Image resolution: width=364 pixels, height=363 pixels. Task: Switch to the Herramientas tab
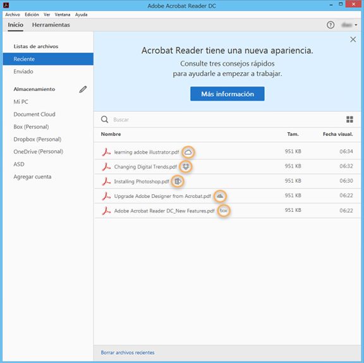(51, 25)
